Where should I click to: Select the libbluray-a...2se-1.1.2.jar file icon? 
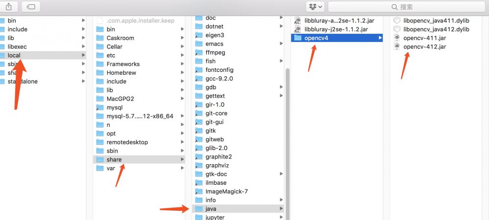point(298,21)
